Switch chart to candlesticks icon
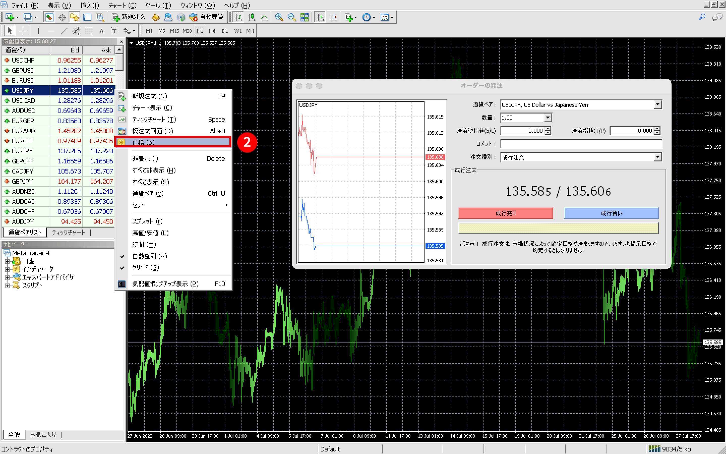This screenshot has height=454, width=726. coord(251,17)
